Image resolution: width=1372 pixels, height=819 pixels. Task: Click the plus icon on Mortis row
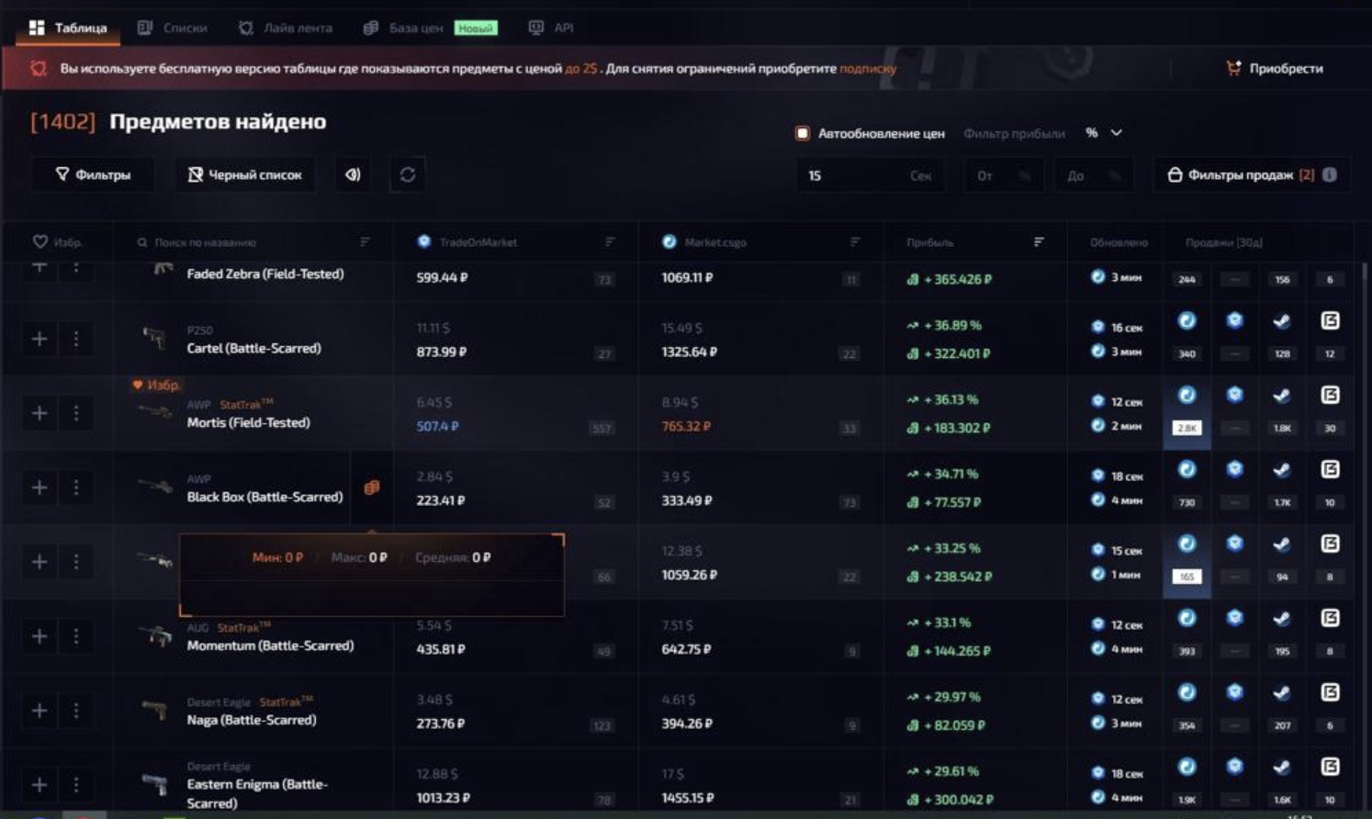[x=39, y=413]
